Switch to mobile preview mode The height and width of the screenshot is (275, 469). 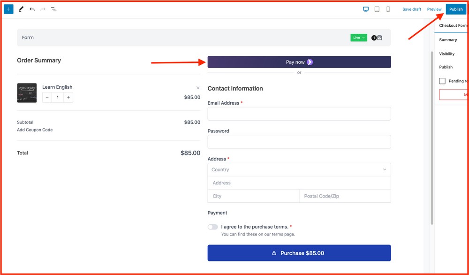387,9
